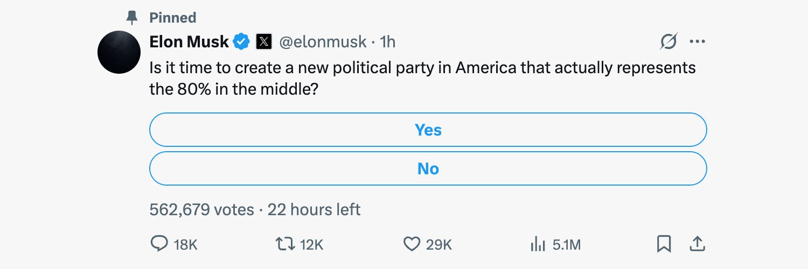Click the @elonmusk handle
808x269 pixels.
click(x=323, y=41)
